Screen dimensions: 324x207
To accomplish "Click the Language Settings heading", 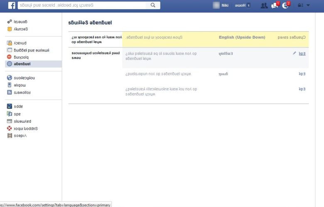I will (x=90, y=22).
